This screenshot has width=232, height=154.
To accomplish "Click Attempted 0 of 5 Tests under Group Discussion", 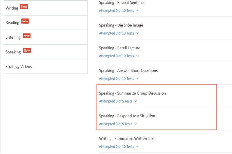I will tap(115, 101).
